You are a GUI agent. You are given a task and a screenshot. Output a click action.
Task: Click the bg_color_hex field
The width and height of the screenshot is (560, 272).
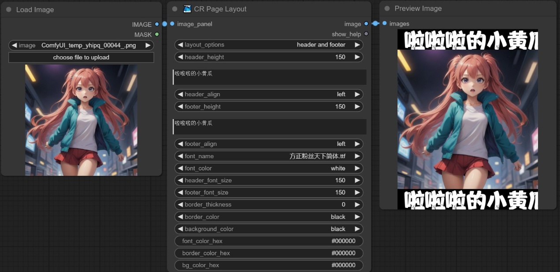point(269,265)
